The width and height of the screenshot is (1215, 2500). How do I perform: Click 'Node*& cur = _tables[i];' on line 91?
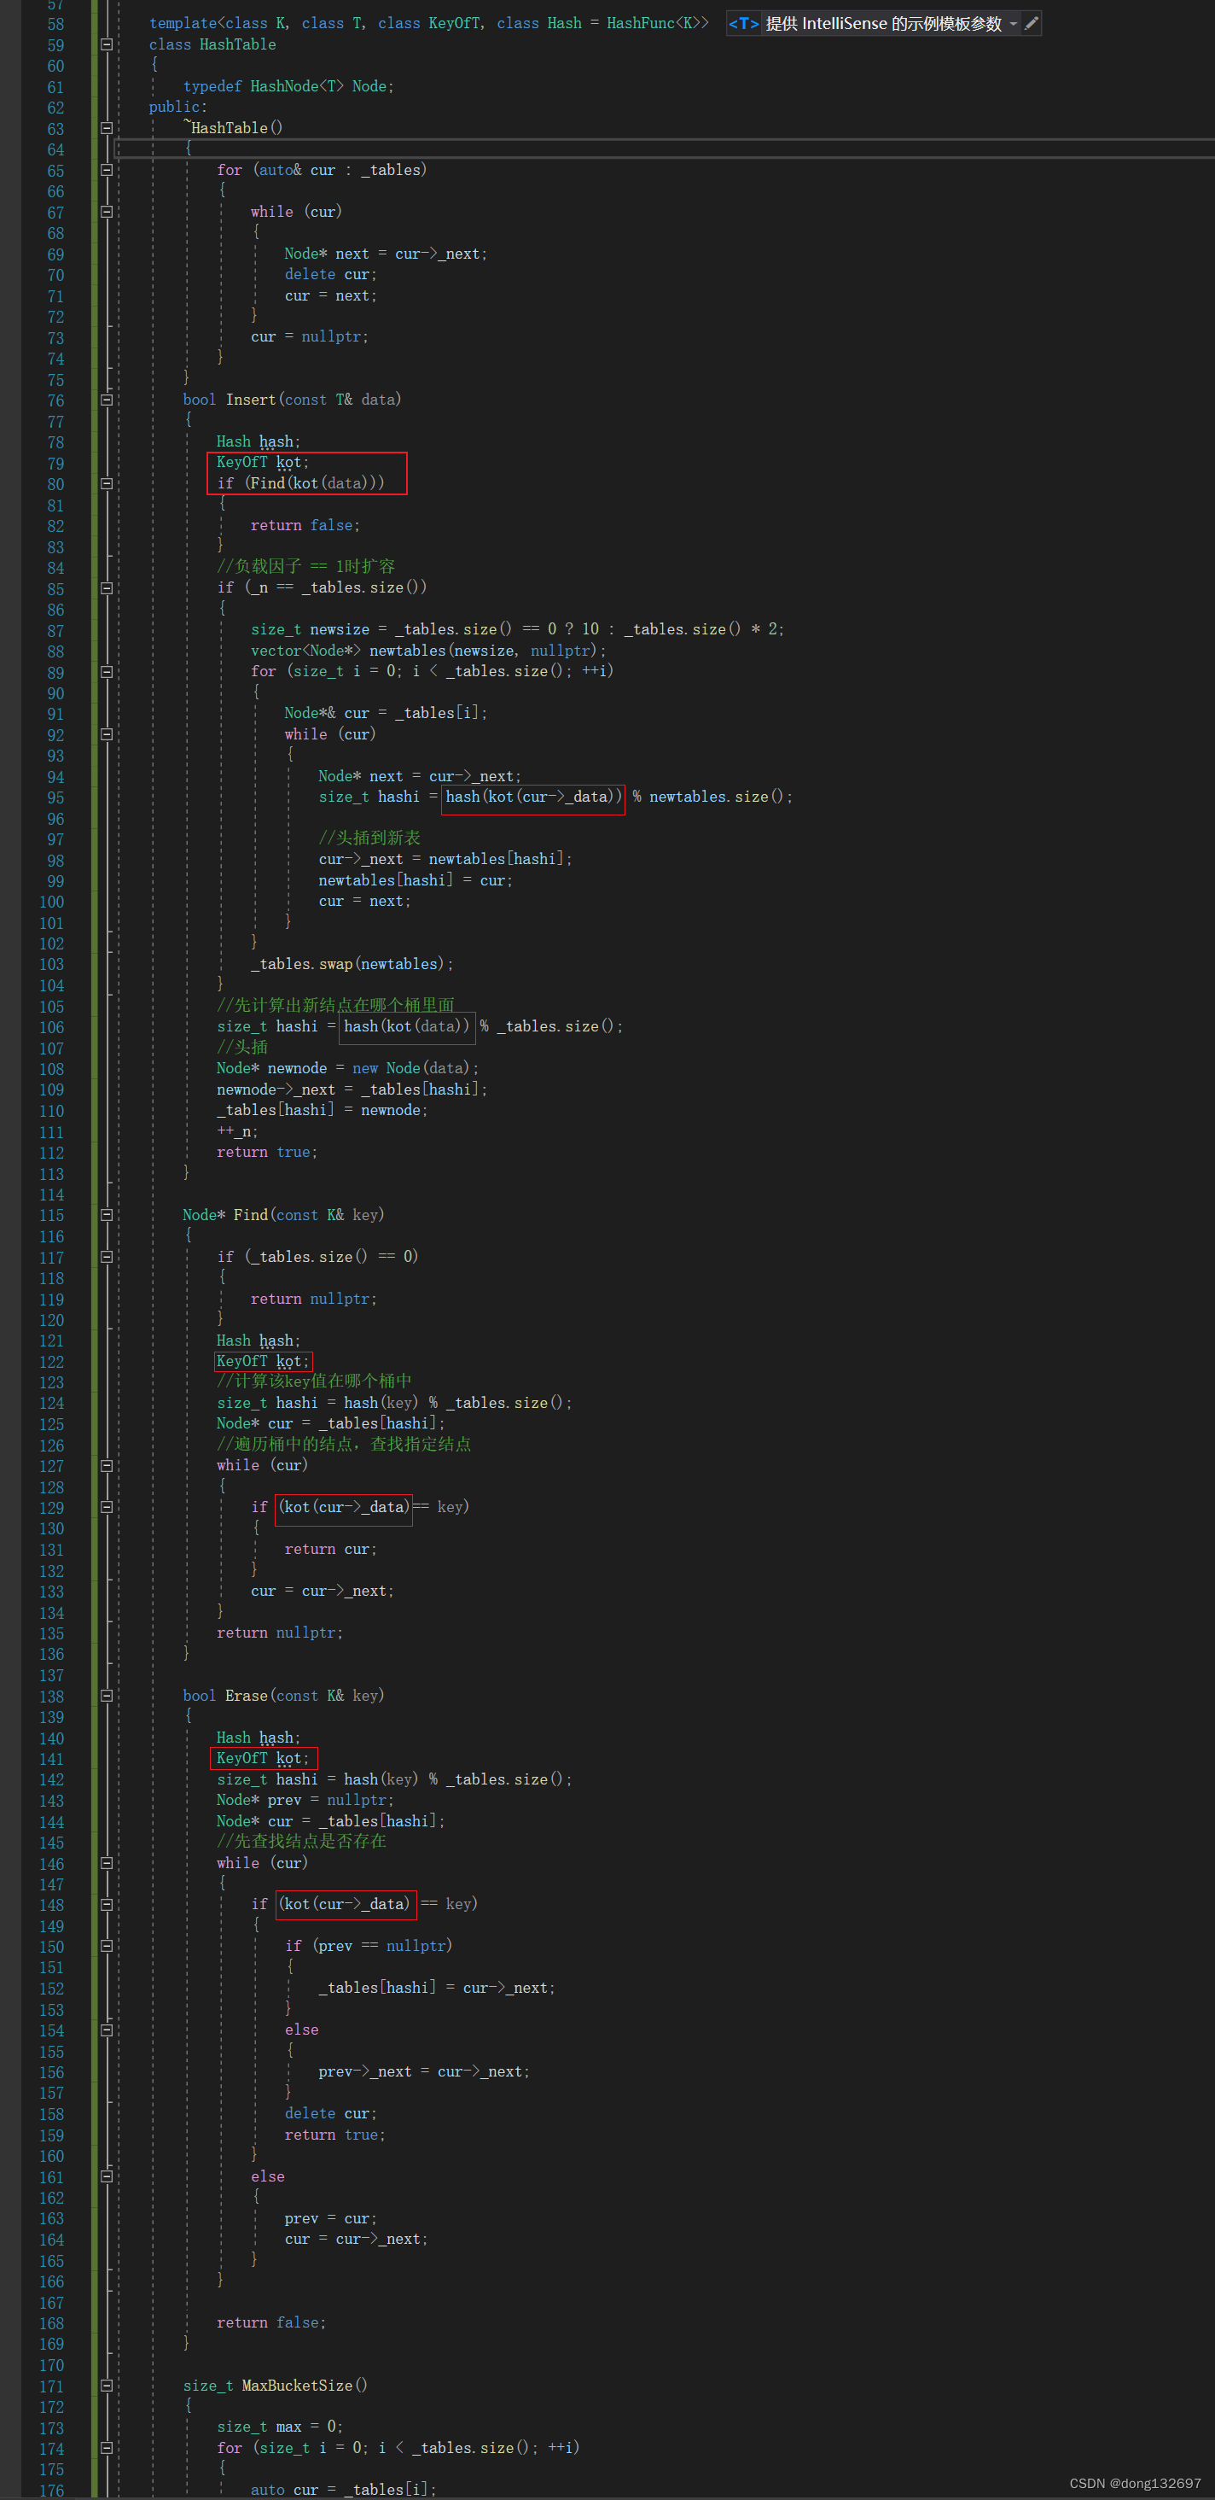pos(386,713)
